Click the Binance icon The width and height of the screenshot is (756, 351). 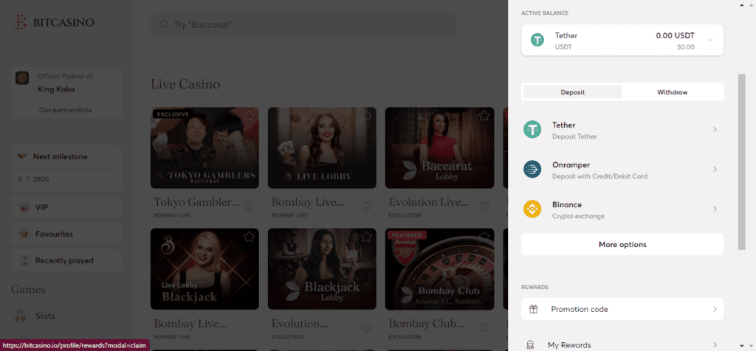point(532,209)
